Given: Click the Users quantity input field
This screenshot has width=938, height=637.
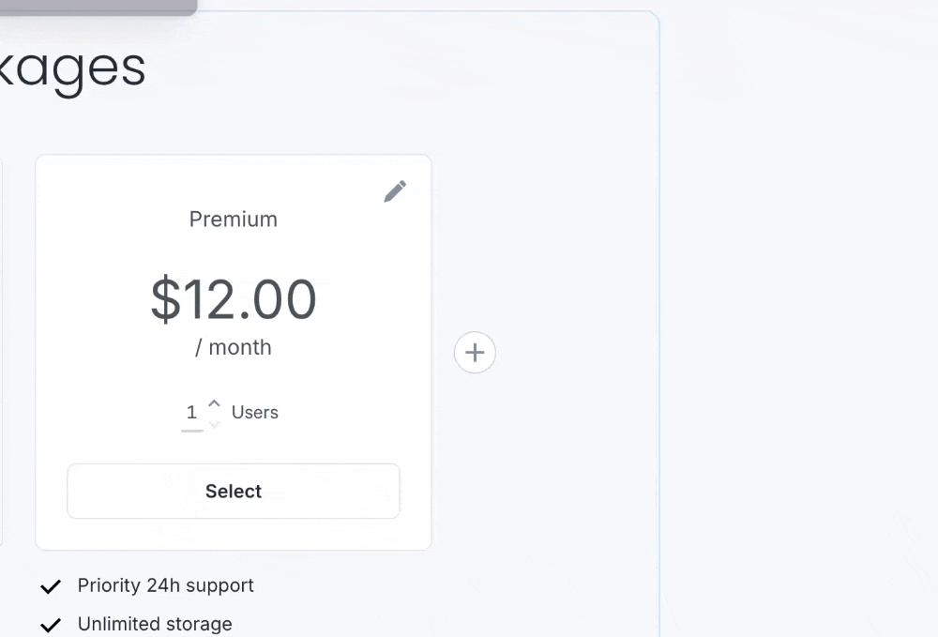Looking at the screenshot, I should [x=192, y=413].
